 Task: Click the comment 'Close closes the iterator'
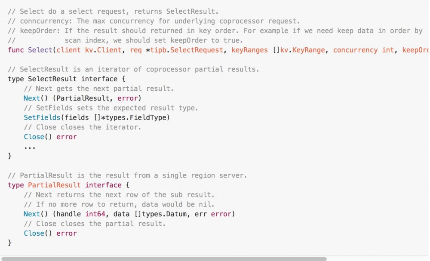[83, 127]
